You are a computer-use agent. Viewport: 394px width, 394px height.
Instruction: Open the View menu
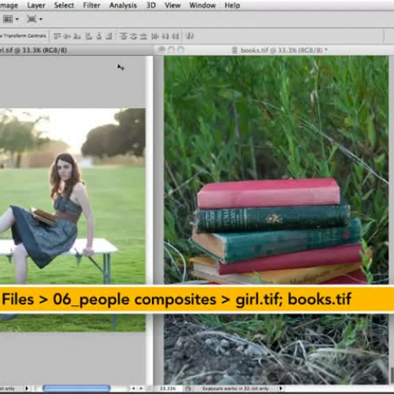[173, 6]
